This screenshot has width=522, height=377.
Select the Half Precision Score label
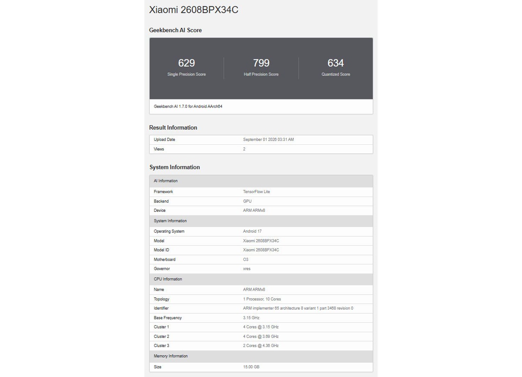[x=261, y=74]
